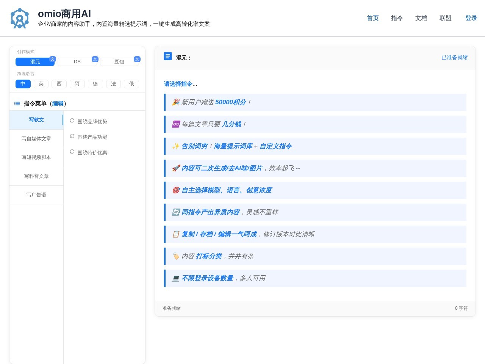Click the 0 字符 character counter
Image resolution: width=485 pixels, height=364 pixels.
462,308
